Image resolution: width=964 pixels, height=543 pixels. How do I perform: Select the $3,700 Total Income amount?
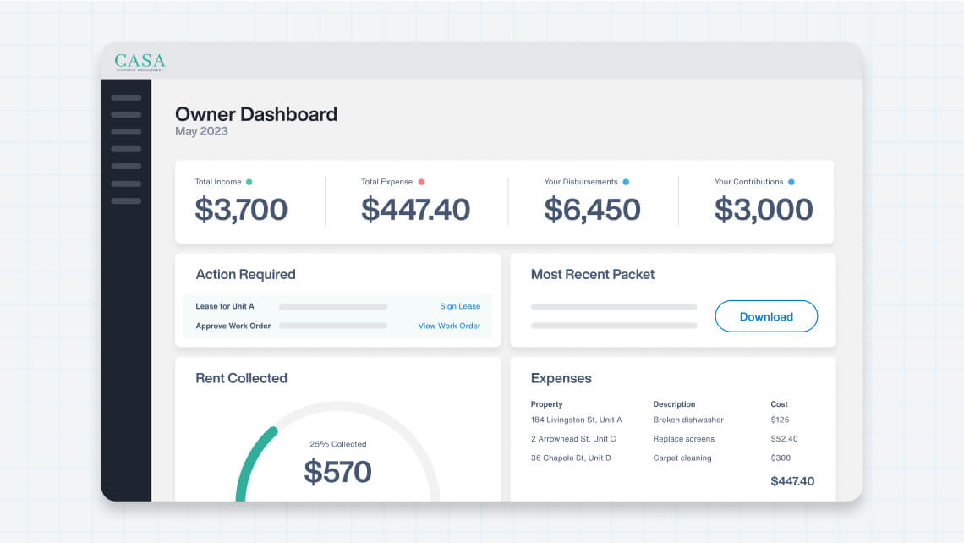241,210
